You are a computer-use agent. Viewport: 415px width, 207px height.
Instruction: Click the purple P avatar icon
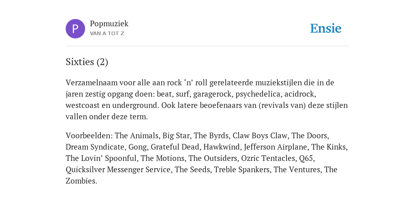75,29
